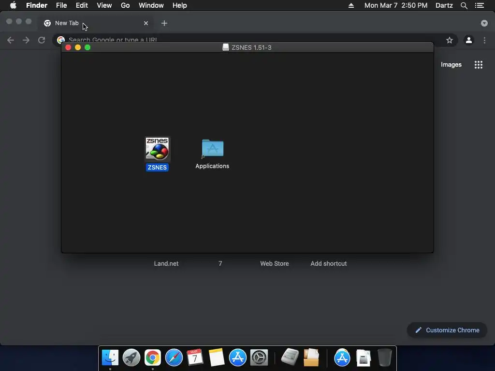
Task: Bookmark this tab with the star icon
Action: (450, 40)
